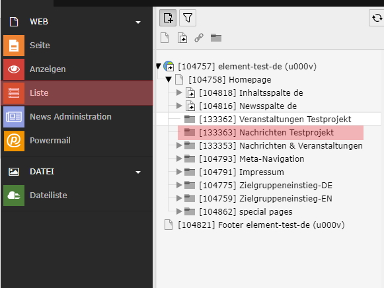Collapse the DATEI module group
This screenshot has height=288, width=384.
[x=138, y=172]
